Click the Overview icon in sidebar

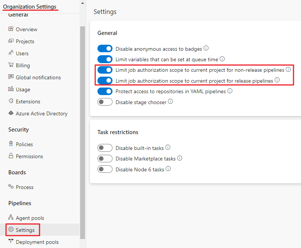click(11, 29)
